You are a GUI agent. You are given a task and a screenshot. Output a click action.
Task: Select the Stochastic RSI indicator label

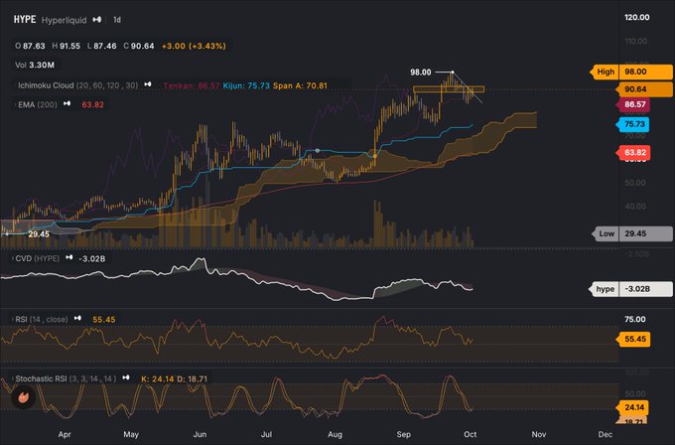tap(66, 378)
